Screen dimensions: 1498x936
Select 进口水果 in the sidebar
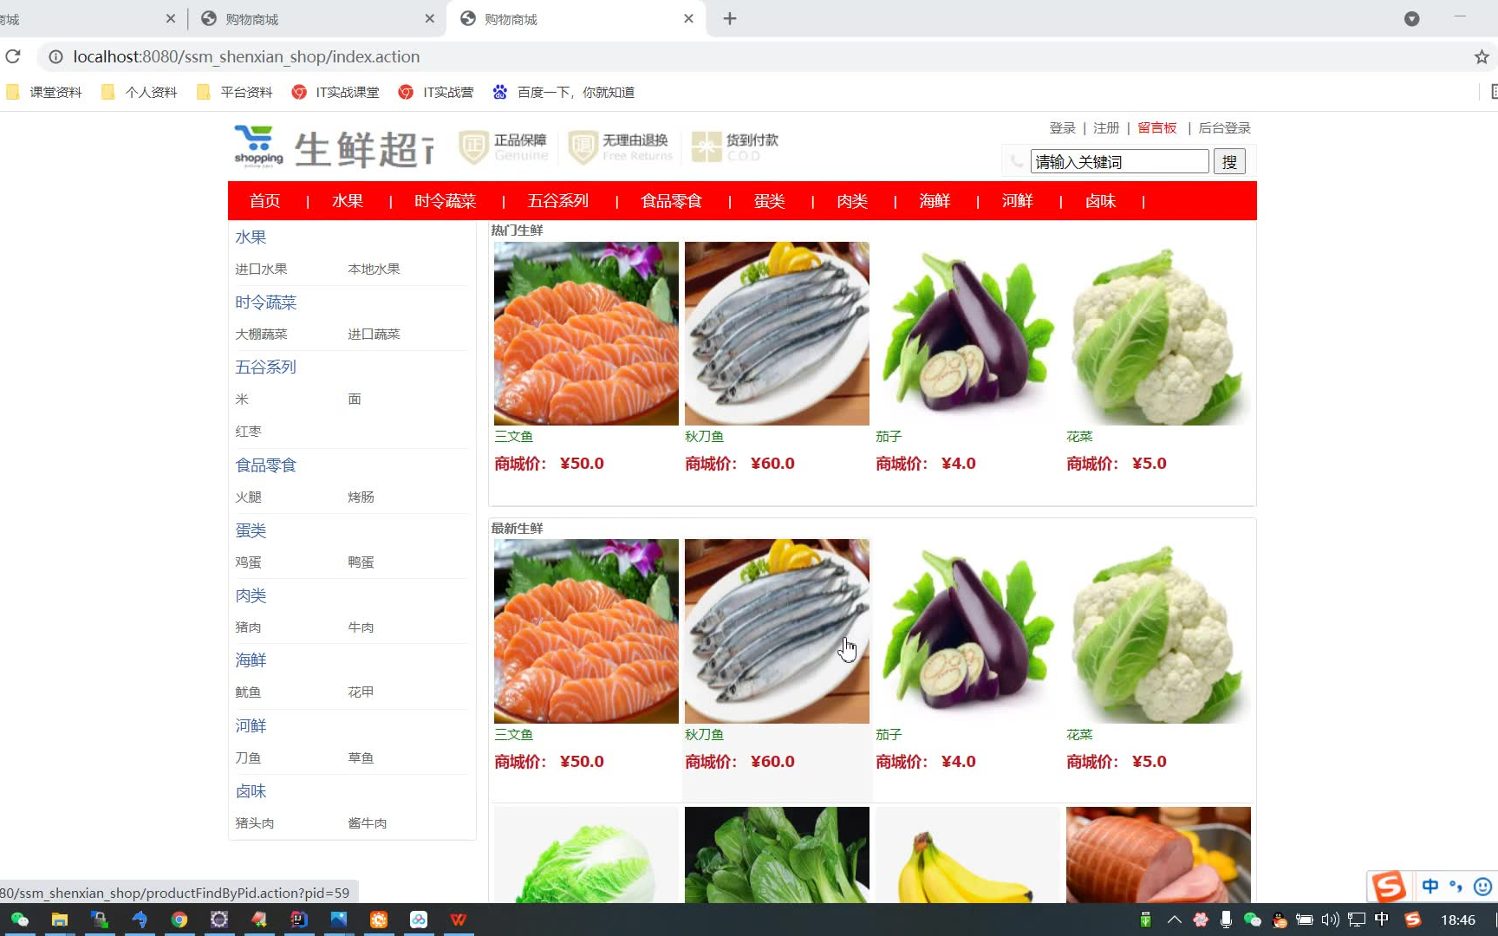(x=261, y=269)
